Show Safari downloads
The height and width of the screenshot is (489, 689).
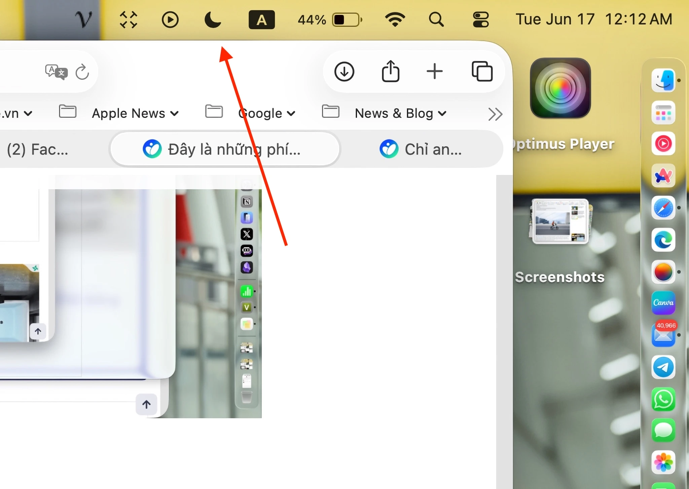(x=344, y=71)
